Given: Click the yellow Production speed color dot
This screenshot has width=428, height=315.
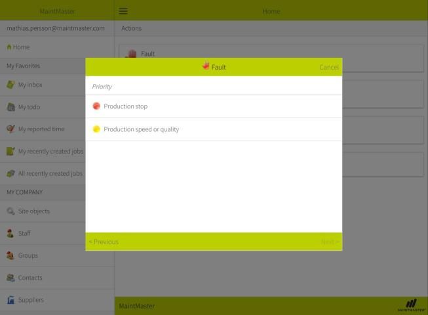Looking at the screenshot, I should point(96,129).
